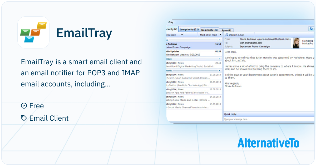Image resolution: width=316 pixels, height=166 pixels.
Task: Collapse the Yesterday group chevron
Action: pos(220,59)
